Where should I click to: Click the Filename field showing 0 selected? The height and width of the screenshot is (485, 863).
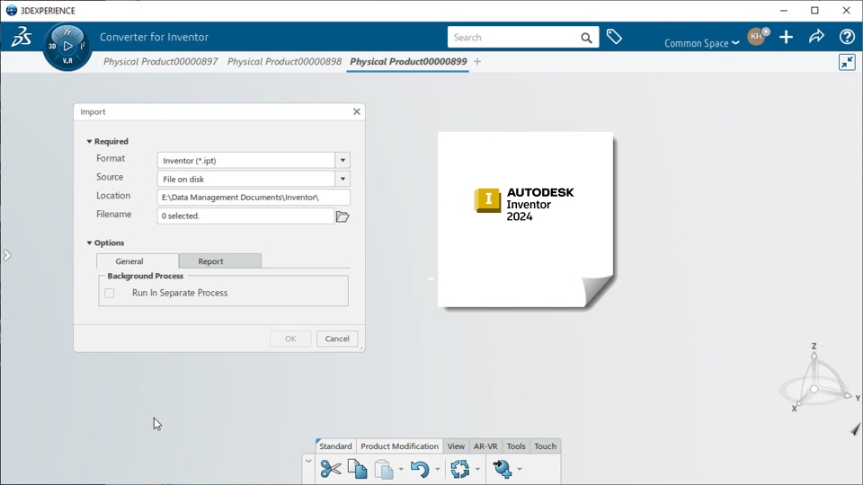point(245,216)
